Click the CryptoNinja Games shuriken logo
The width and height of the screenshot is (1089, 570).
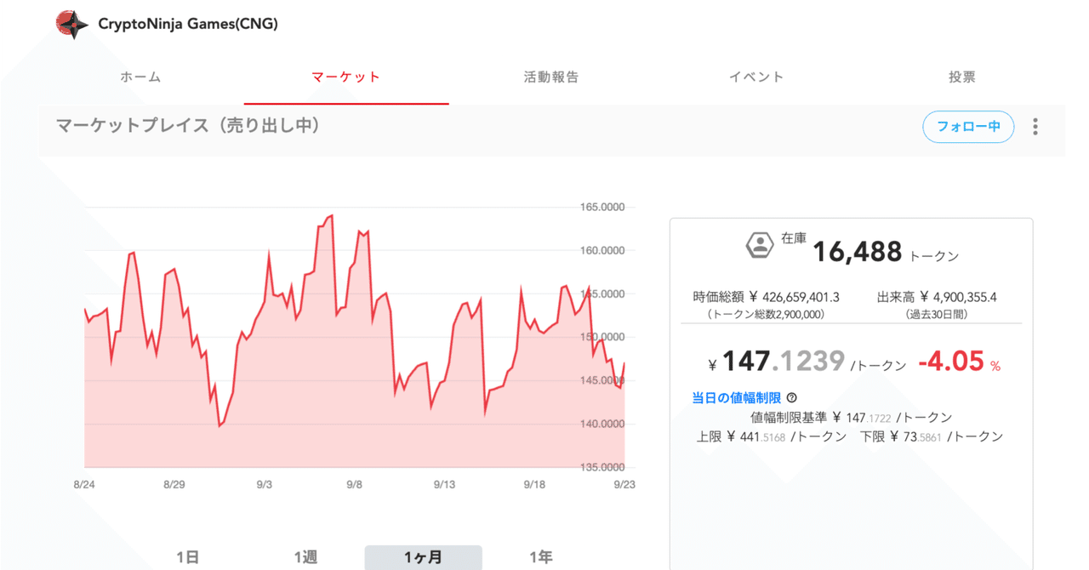72,25
